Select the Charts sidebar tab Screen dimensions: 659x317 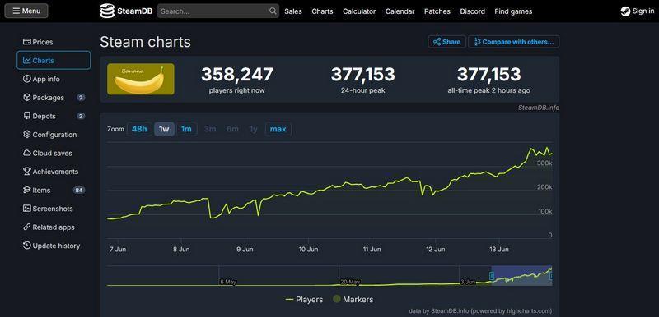[x=54, y=60]
